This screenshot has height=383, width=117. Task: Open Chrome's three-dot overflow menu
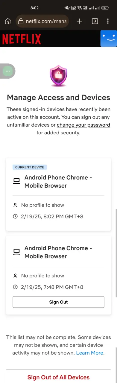pos(108,21)
